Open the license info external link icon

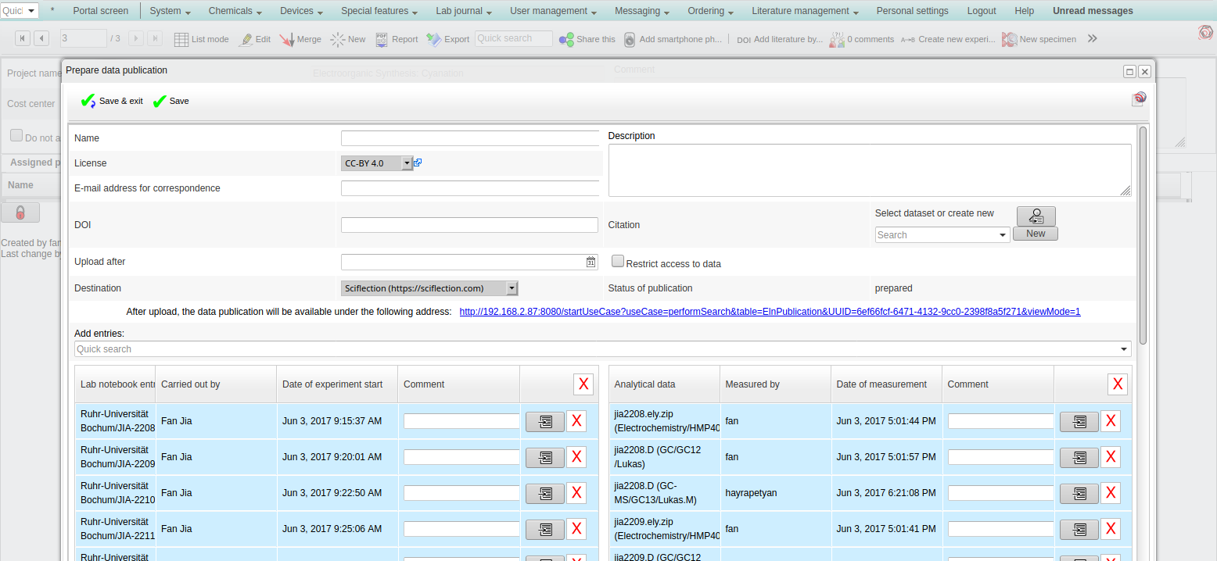pos(418,163)
